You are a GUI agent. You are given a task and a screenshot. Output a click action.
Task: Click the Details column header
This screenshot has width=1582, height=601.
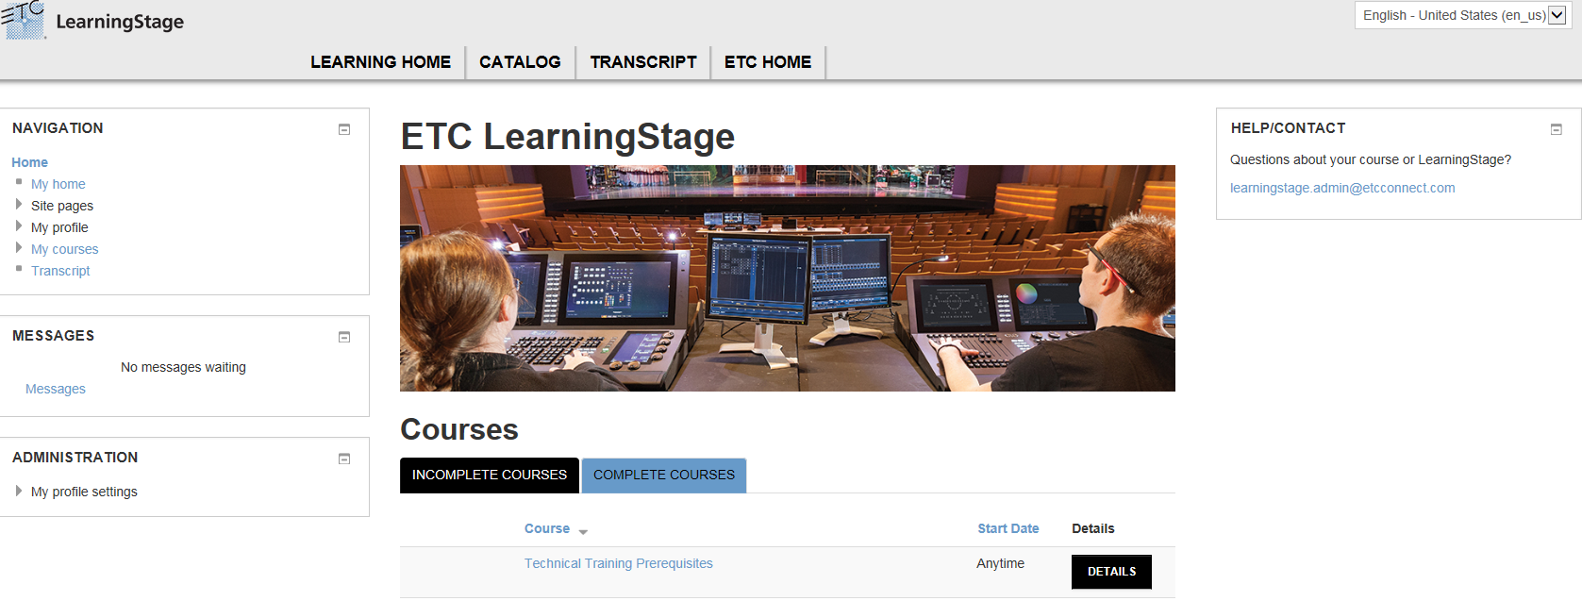pyautogui.click(x=1093, y=528)
